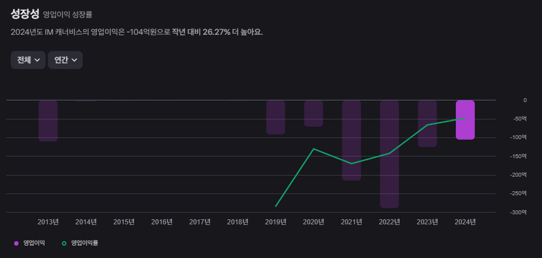Click the 2020년 axis label

click(x=313, y=222)
